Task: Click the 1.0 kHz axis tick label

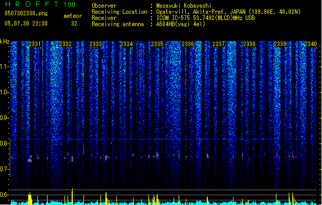Action: 4,92
